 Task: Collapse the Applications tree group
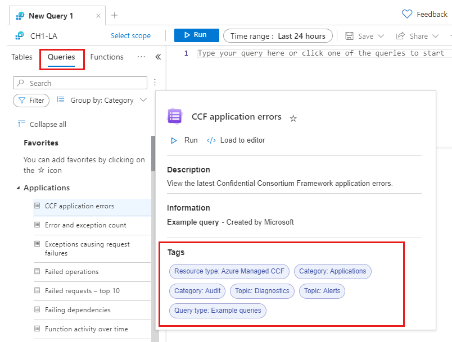(17, 188)
